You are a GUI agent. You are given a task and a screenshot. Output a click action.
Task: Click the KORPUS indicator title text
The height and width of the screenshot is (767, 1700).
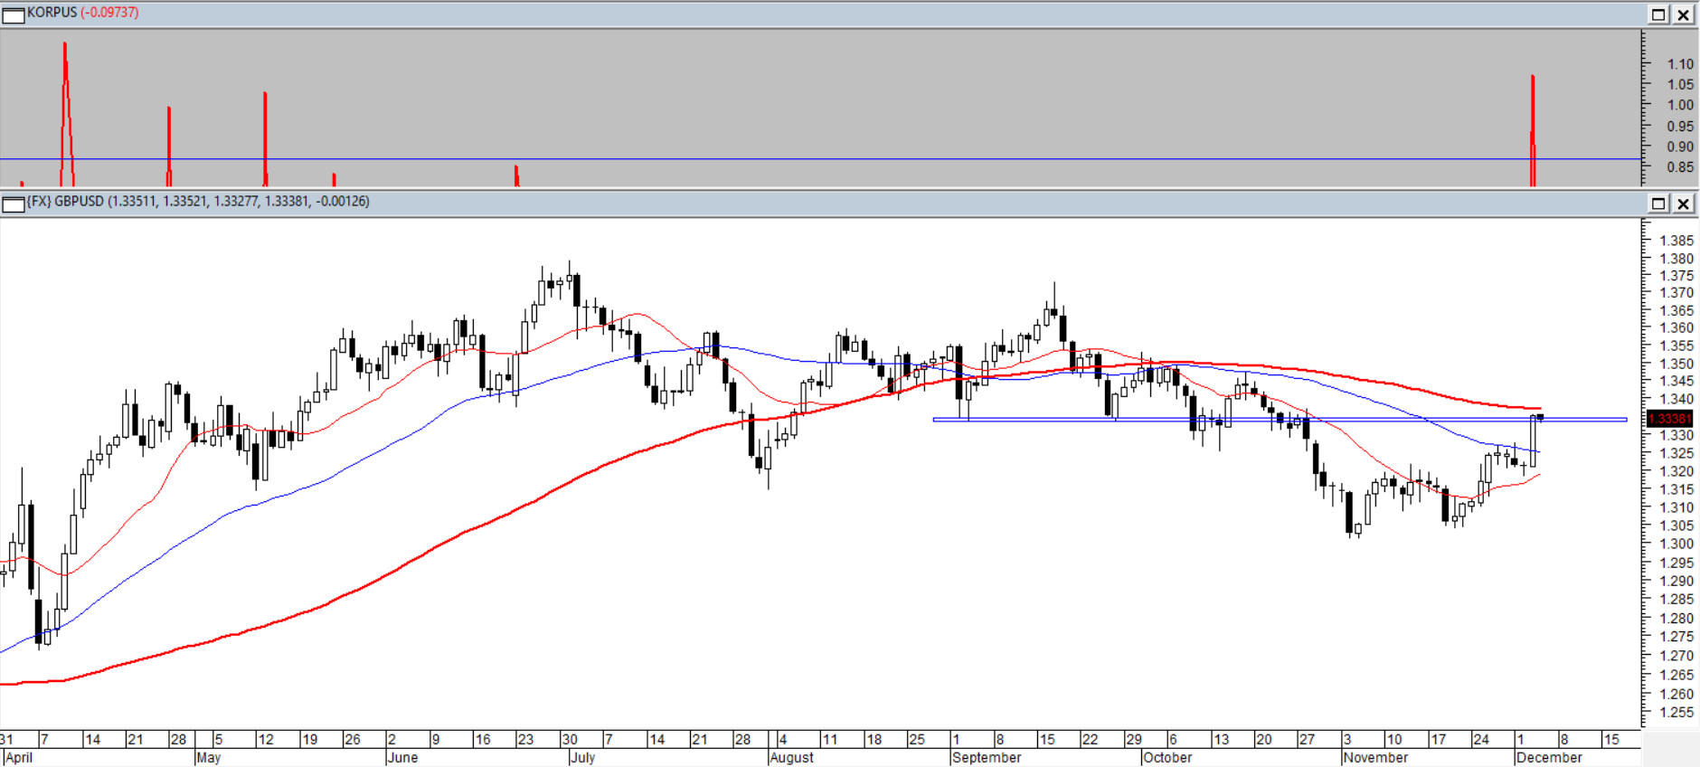click(x=82, y=13)
